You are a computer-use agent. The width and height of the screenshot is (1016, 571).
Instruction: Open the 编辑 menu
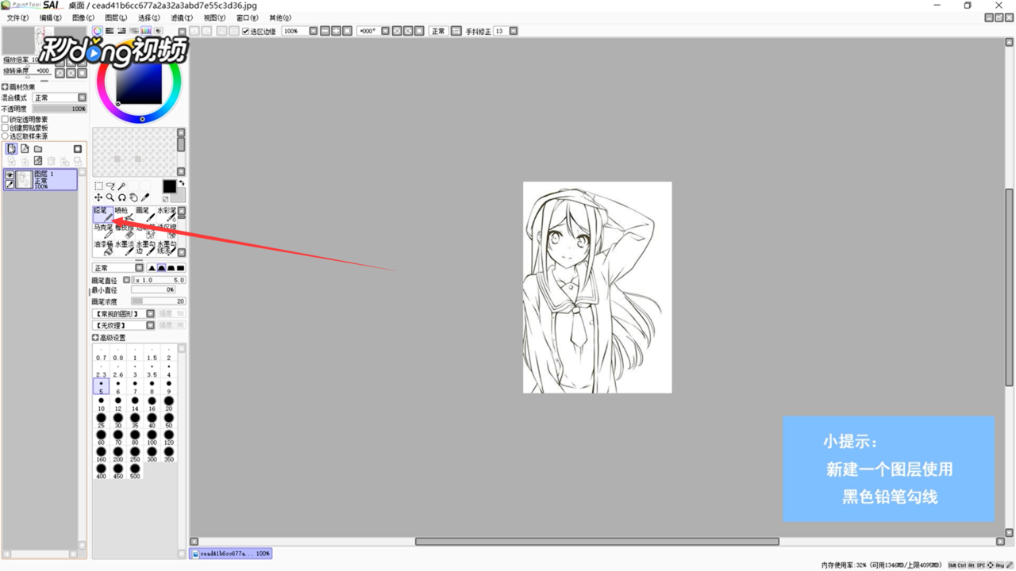point(50,17)
